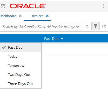Image resolution: width=108 pixels, height=109 pixels.
Task: Switch to the Dashboard tab
Action: pos(8,16)
